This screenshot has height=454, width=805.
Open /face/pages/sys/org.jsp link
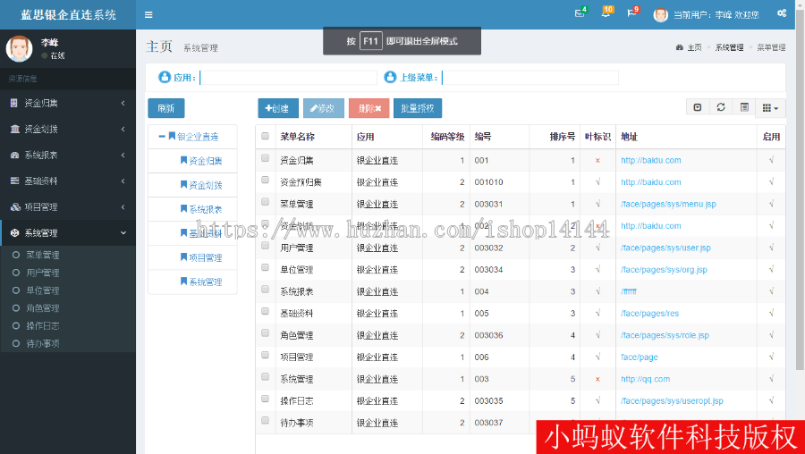coord(664,270)
